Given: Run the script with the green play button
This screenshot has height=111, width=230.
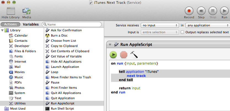Looking at the screenshot, I should 113,55.
